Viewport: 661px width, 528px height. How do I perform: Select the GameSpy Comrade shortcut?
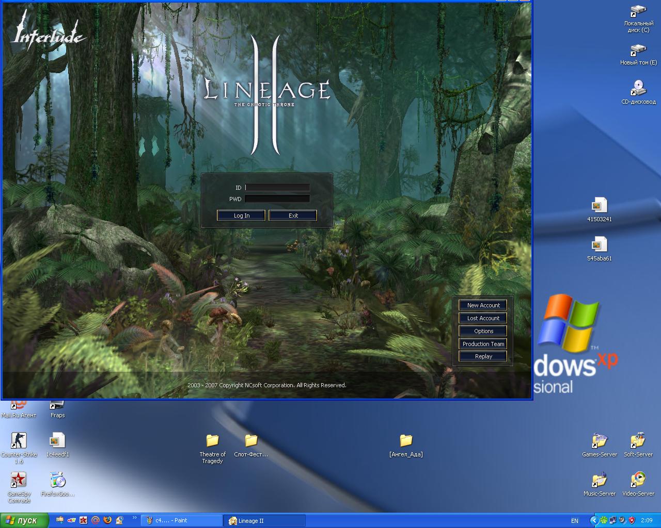[x=19, y=487]
